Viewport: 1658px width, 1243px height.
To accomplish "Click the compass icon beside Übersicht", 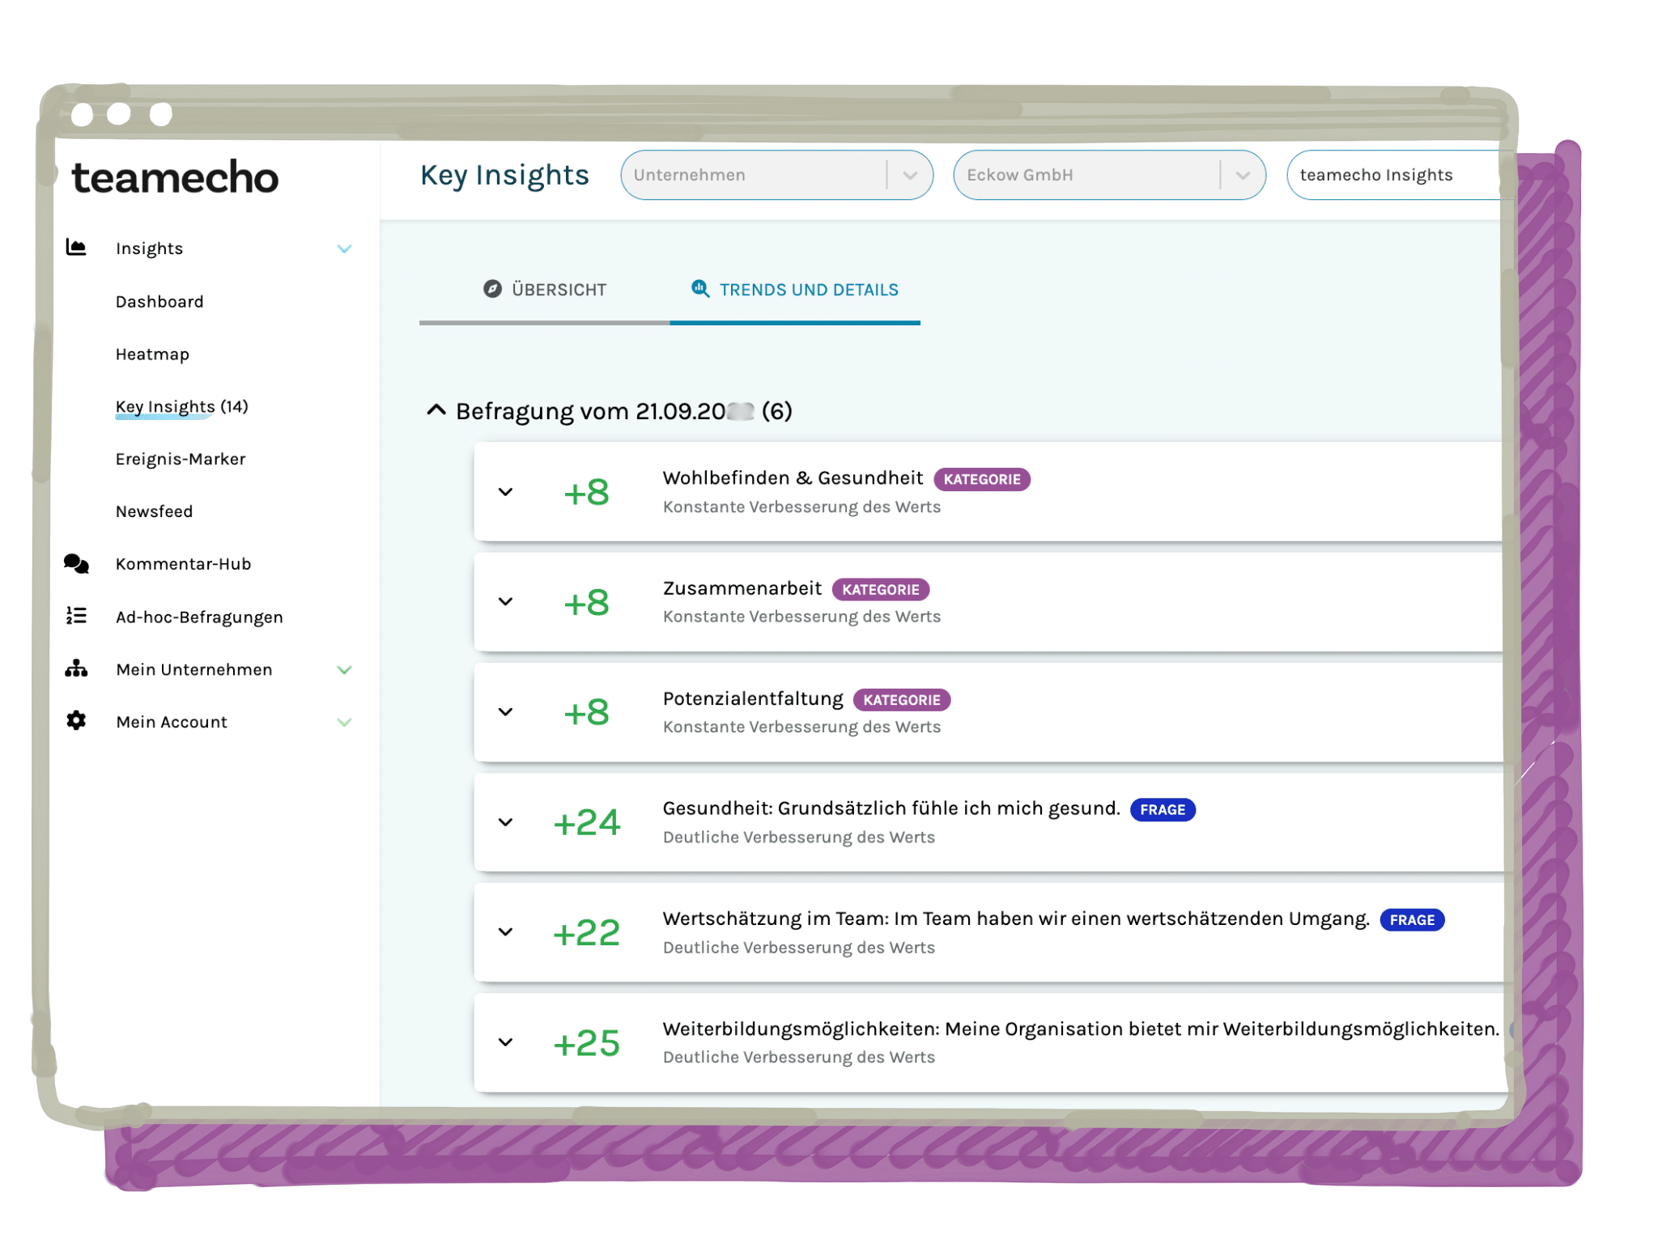I will (x=492, y=289).
